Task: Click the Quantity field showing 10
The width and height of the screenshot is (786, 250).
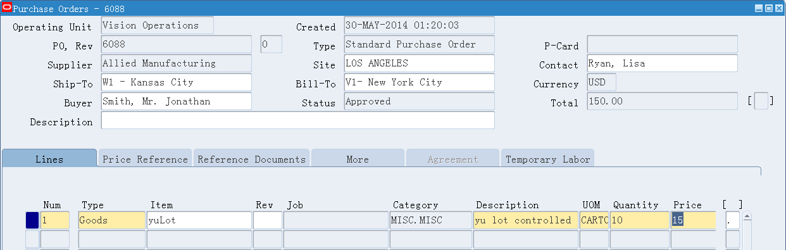Action: pos(640,220)
